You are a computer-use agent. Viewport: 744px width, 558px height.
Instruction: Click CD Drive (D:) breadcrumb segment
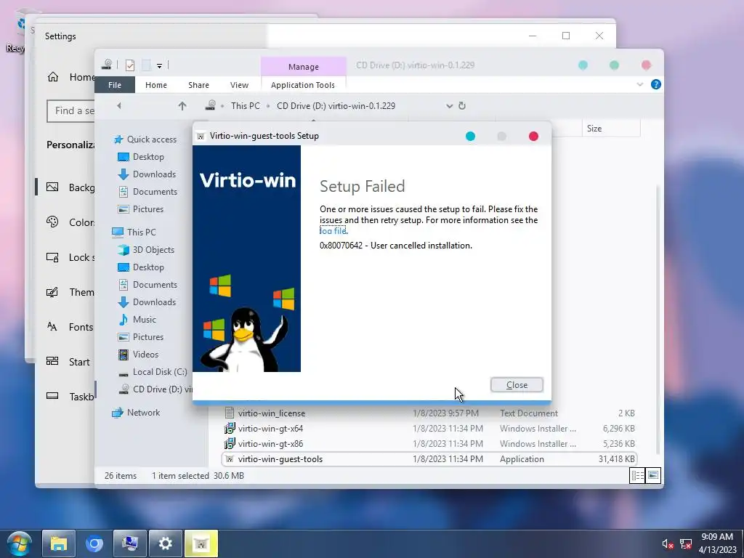[x=336, y=106]
